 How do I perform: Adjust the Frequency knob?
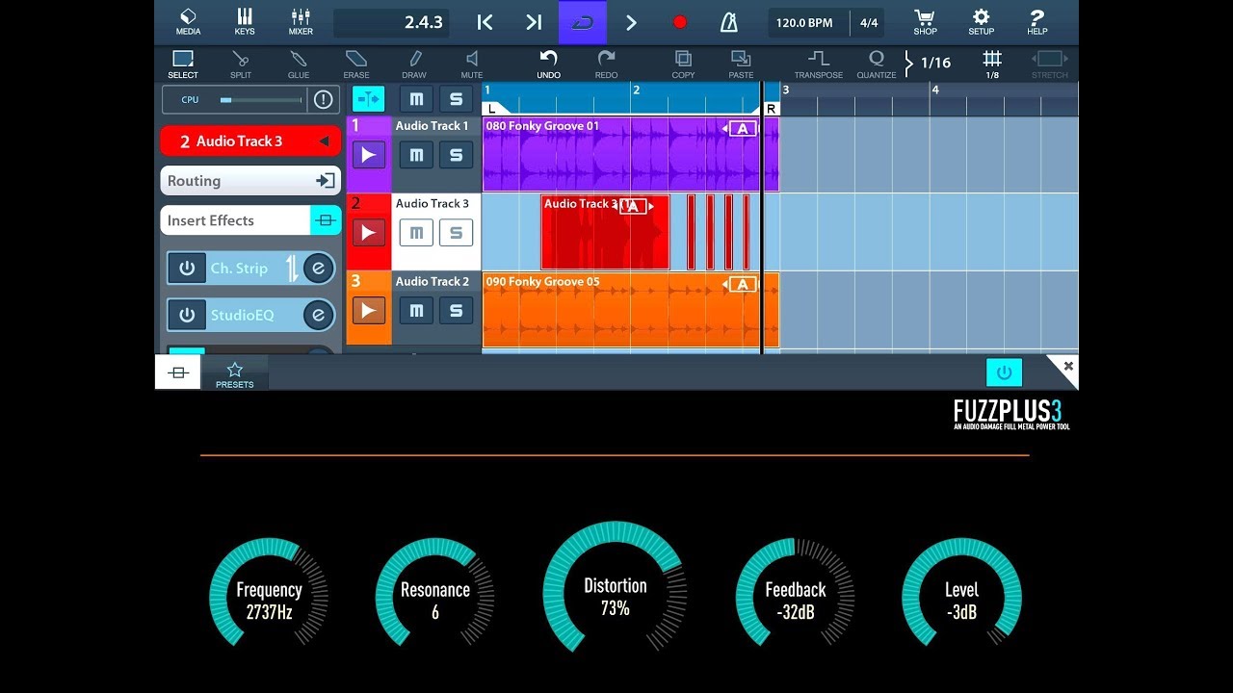click(x=269, y=592)
